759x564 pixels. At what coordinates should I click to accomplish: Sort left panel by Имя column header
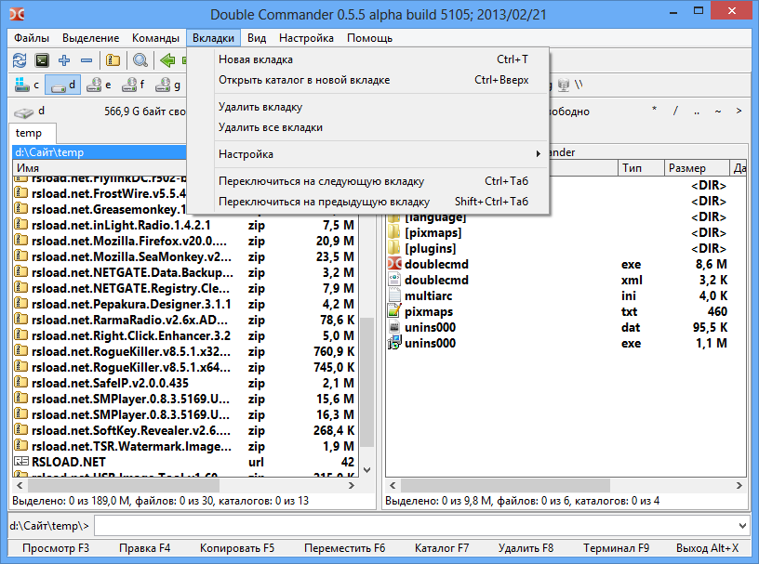100,168
